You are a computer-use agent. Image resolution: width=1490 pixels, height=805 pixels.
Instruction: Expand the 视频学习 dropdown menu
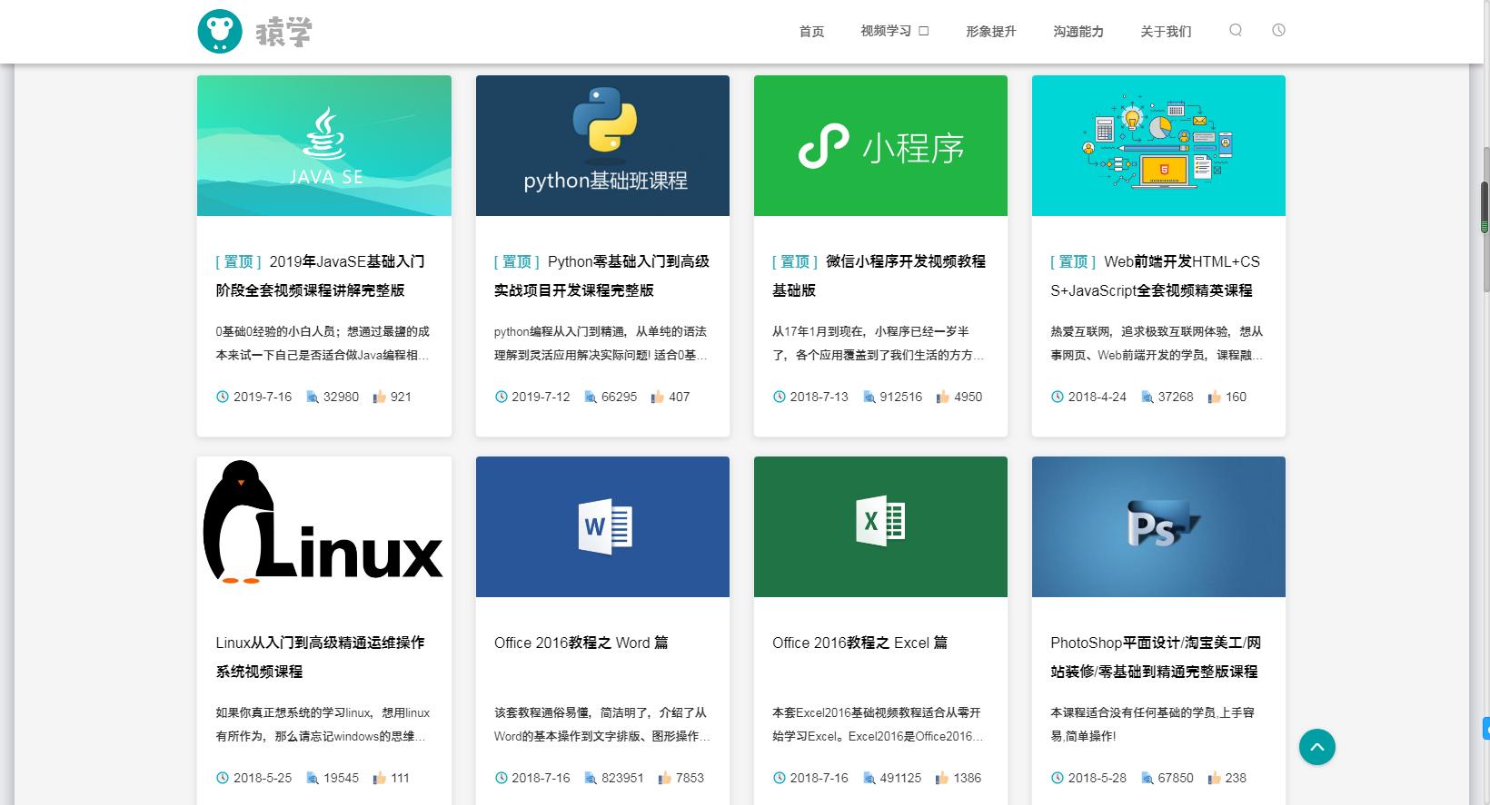pyautogui.click(x=895, y=31)
